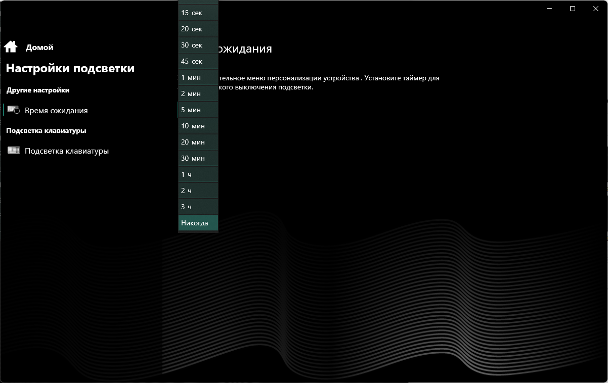Open Подсветка клавиатуры sidebar item
The image size is (608, 383).
67,151
